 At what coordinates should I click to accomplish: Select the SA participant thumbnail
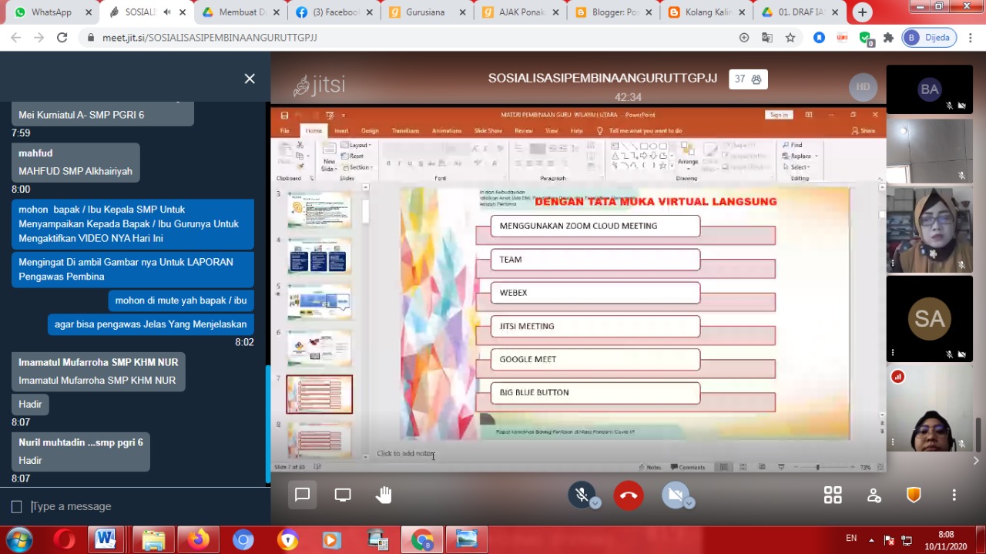tap(930, 319)
